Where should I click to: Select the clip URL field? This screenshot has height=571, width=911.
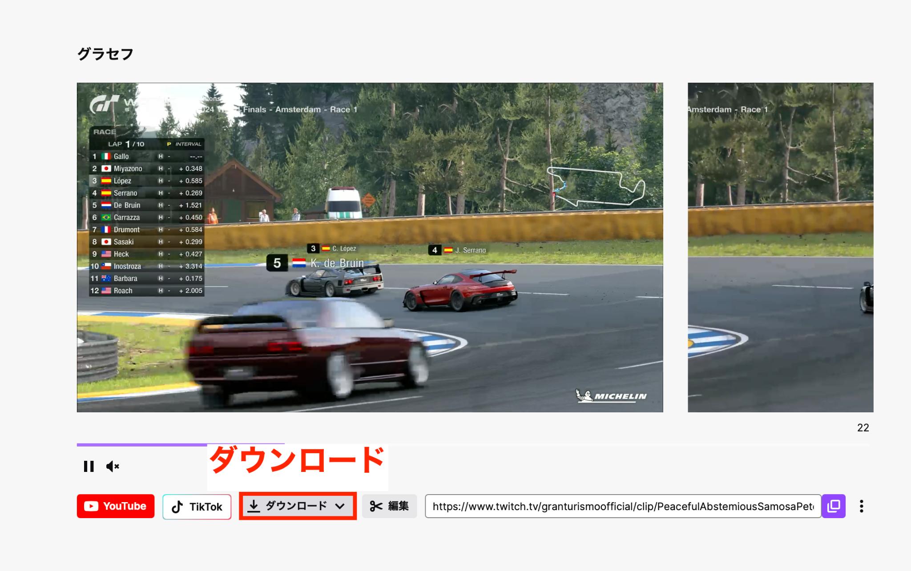tap(623, 506)
